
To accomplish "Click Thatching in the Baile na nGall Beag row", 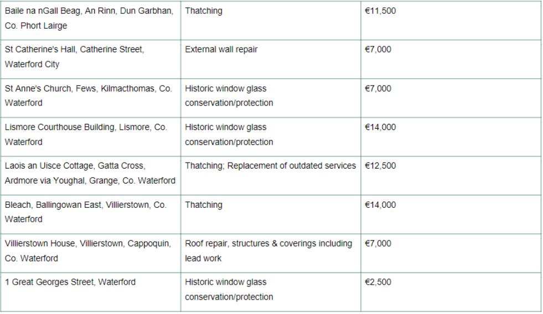I will tap(204, 11).
